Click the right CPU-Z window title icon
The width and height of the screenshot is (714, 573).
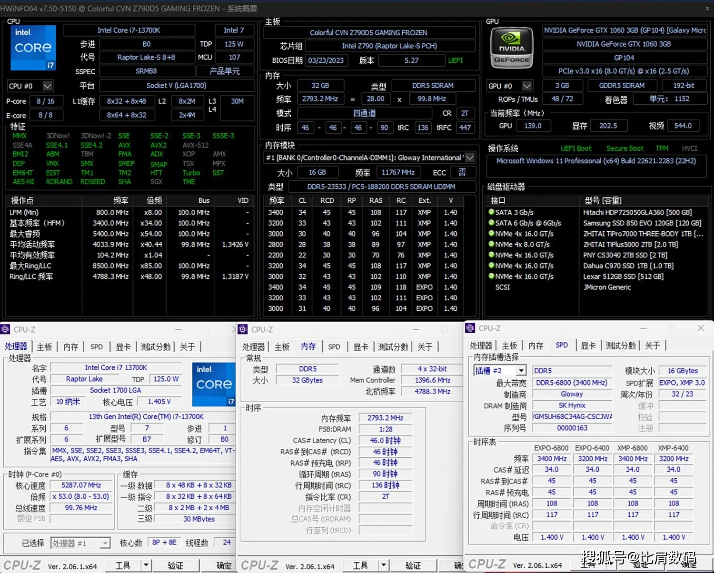(470, 328)
